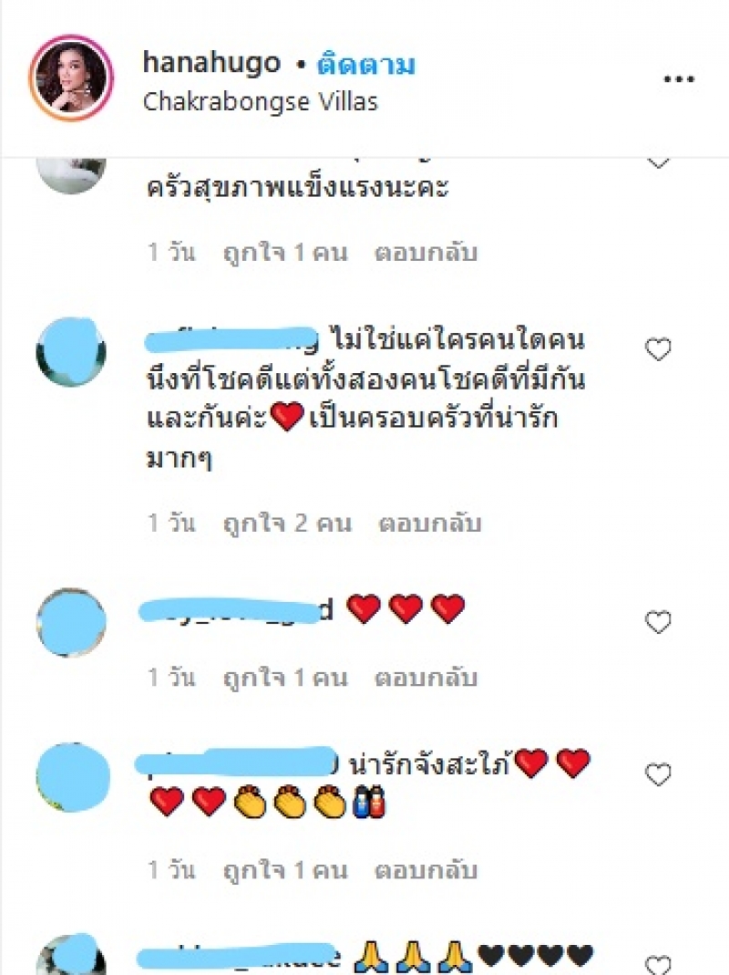Follow hanahugo via ติดตาม
Screen dimensions: 729x975
point(365,65)
